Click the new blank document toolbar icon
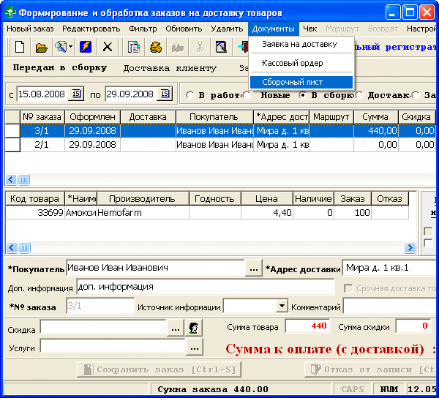Screen dimensions: 439x398 pos(20,47)
